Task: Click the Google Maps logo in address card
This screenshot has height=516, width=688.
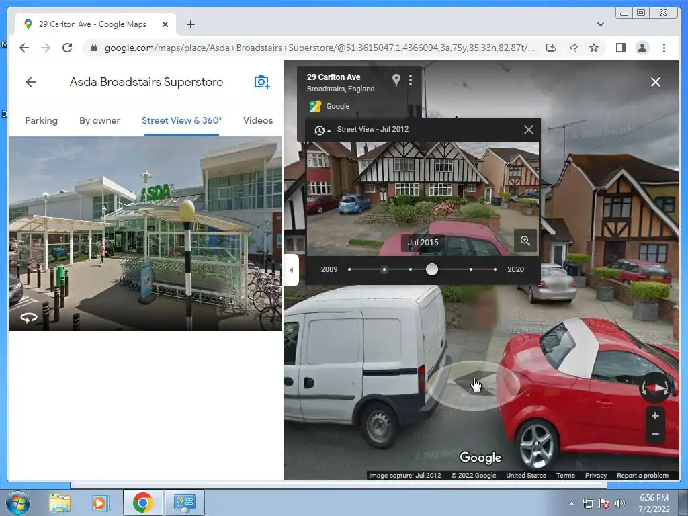Action: click(315, 106)
